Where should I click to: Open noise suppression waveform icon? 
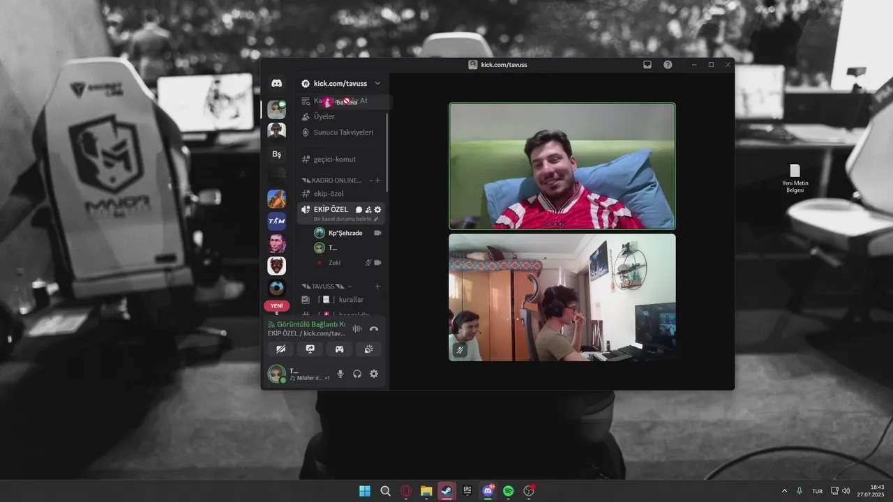coord(357,329)
